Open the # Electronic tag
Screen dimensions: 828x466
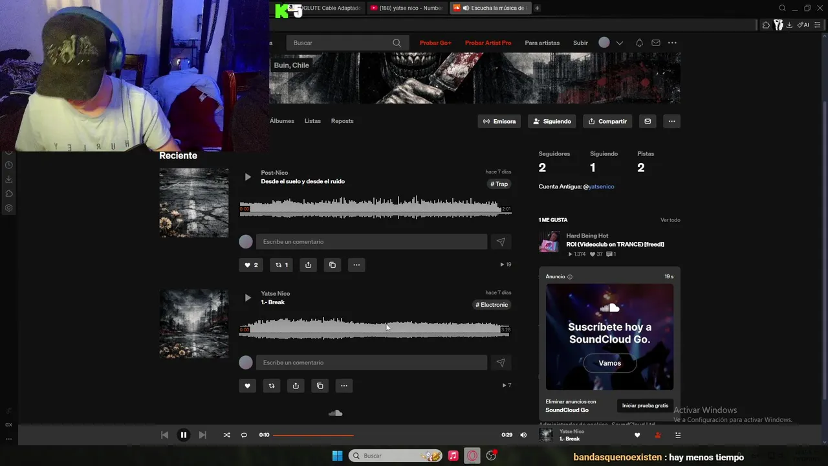coord(492,305)
